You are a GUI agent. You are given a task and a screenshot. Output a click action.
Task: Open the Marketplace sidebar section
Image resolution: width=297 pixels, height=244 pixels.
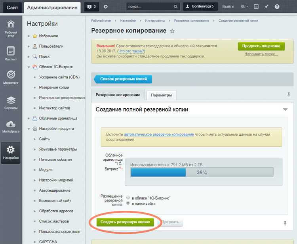11,127
